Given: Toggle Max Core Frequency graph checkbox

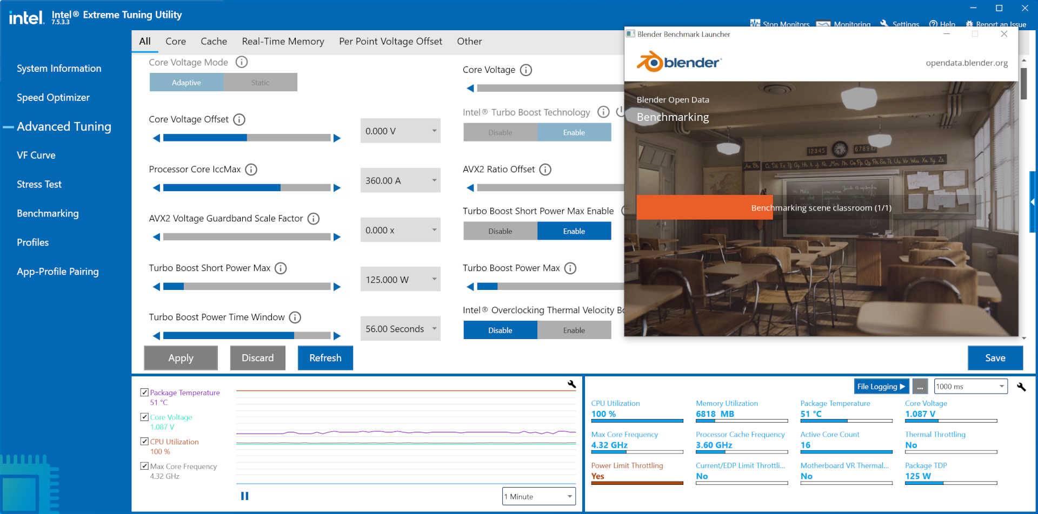Looking at the screenshot, I should point(144,466).
